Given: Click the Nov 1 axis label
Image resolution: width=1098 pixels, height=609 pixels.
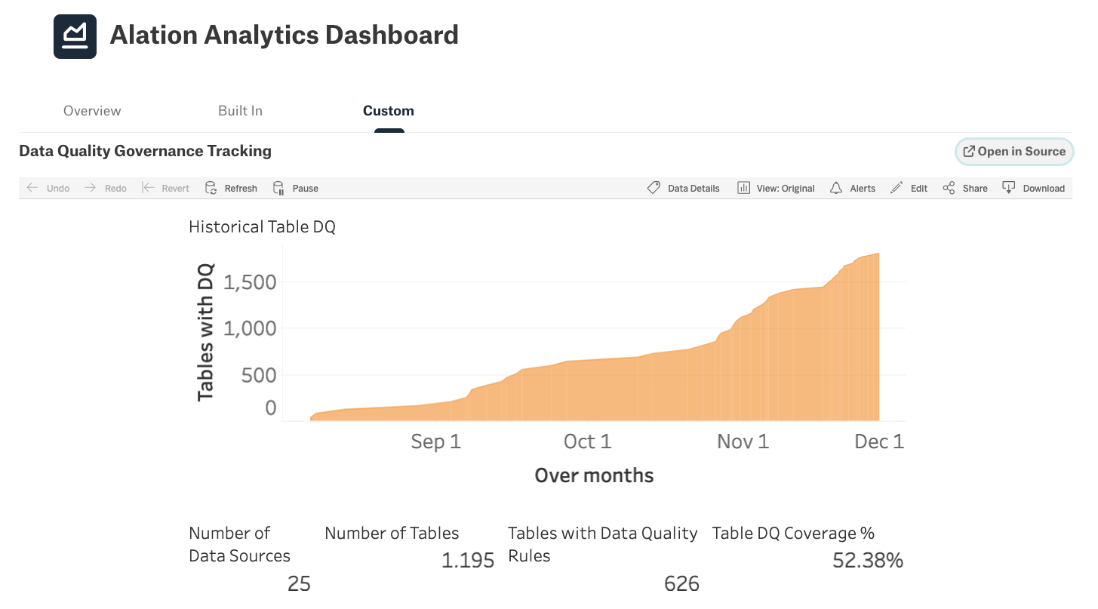Looking at the screenshot, I should [x=743, y=441].
